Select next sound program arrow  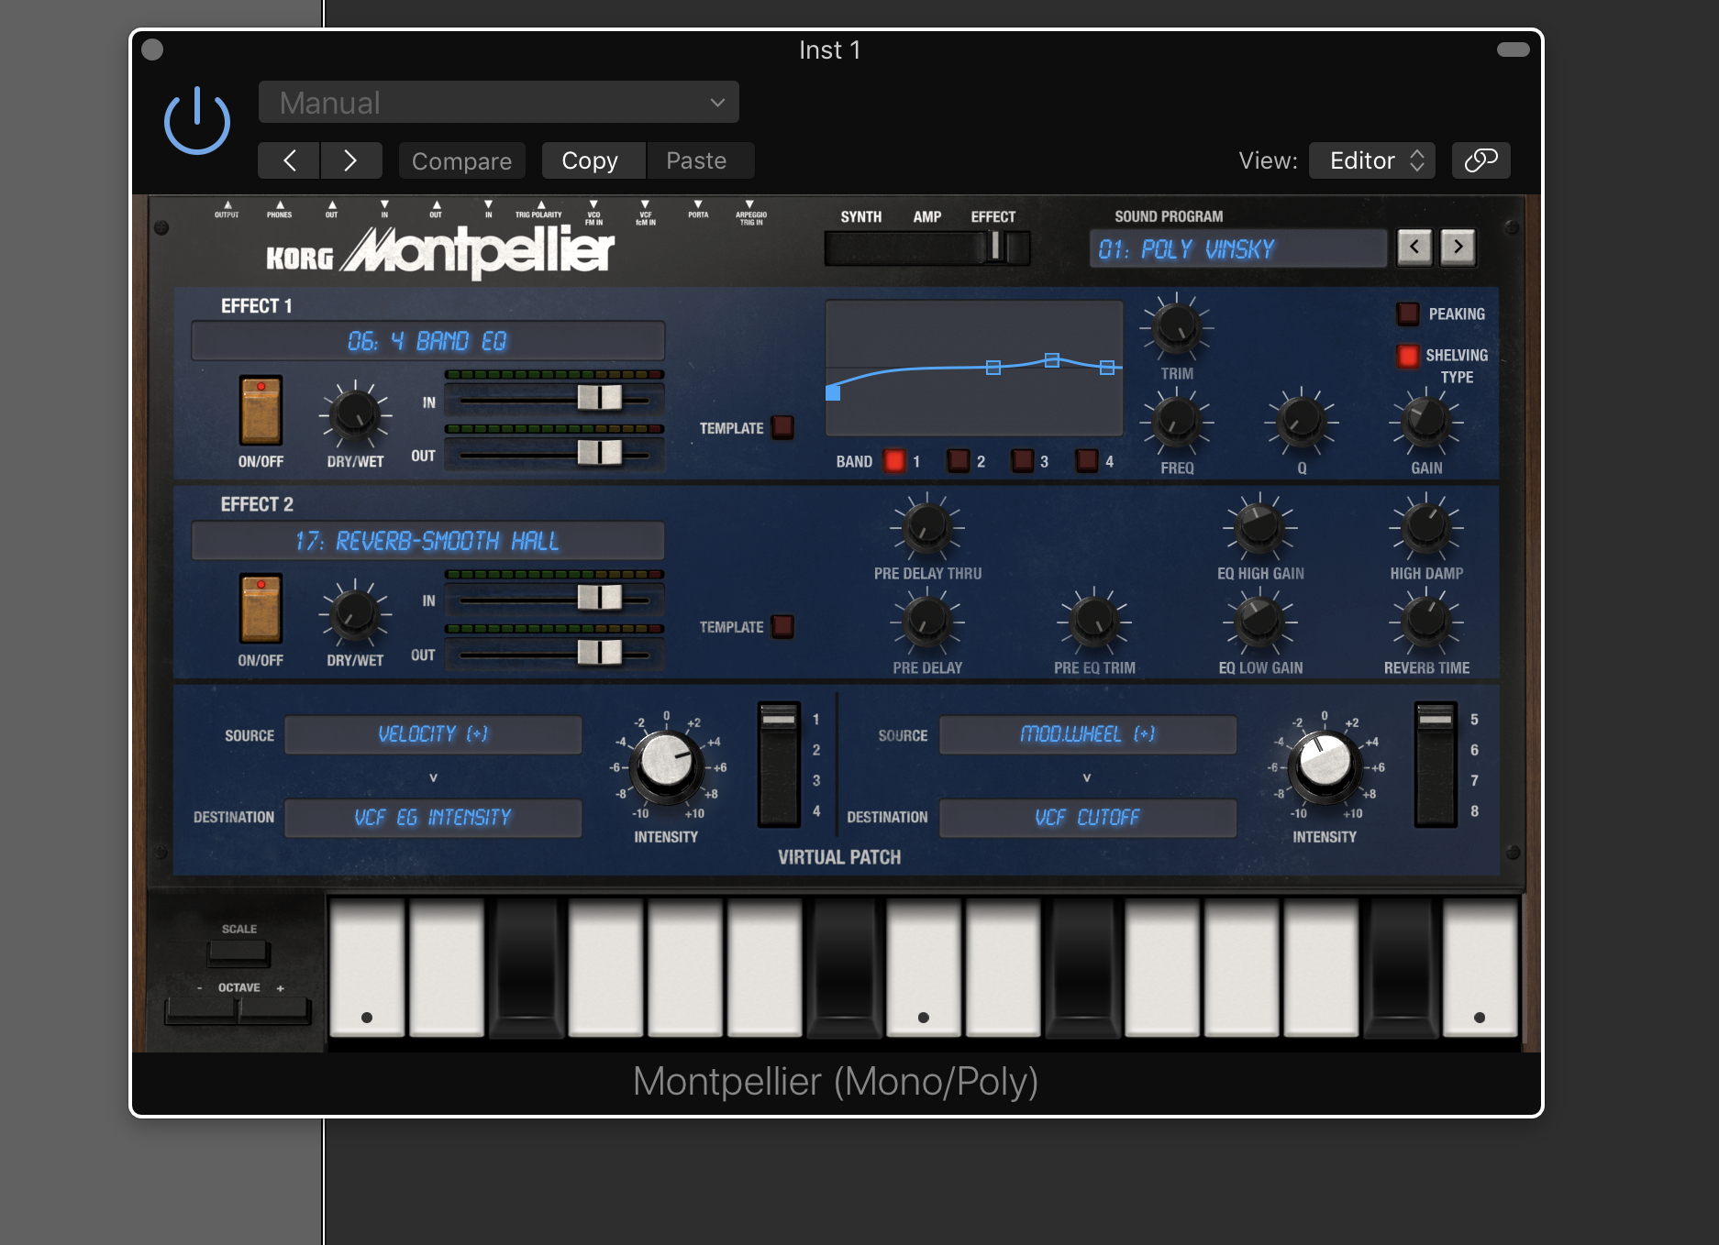pos(1458,247)
